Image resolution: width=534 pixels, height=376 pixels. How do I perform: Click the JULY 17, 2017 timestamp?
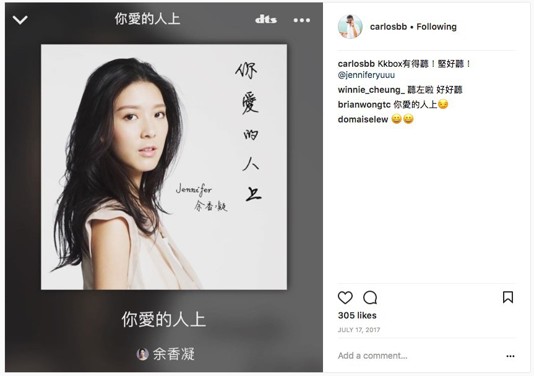(359, 330)
